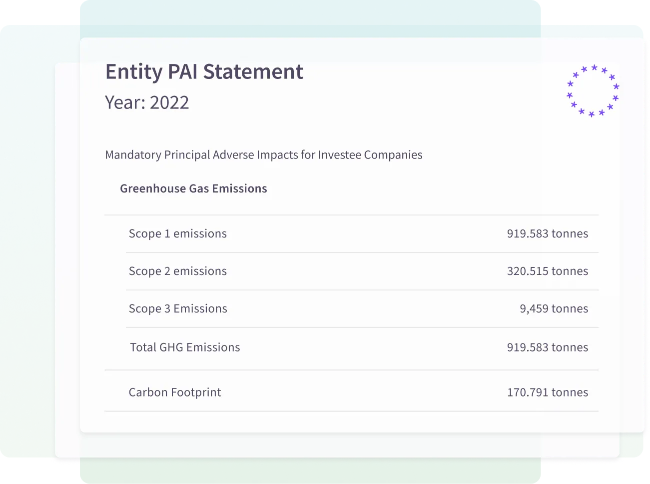Screen dimensions: 650x484
Task: Click the Total GHG Emissions tonnes value
Action: [x=547, y=347]
